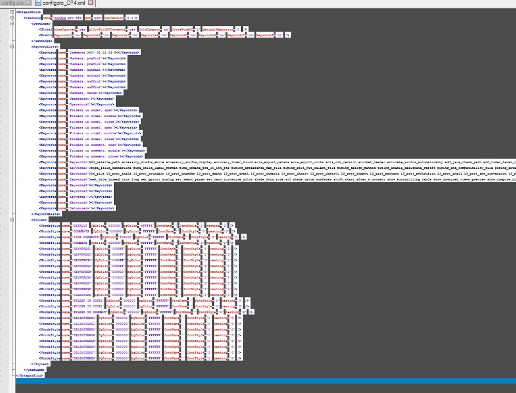This screenshot has height=393, width=516.
Task: Click the KEYWORDS1 WordsStyle name
Action: click(x=82, y=248)
